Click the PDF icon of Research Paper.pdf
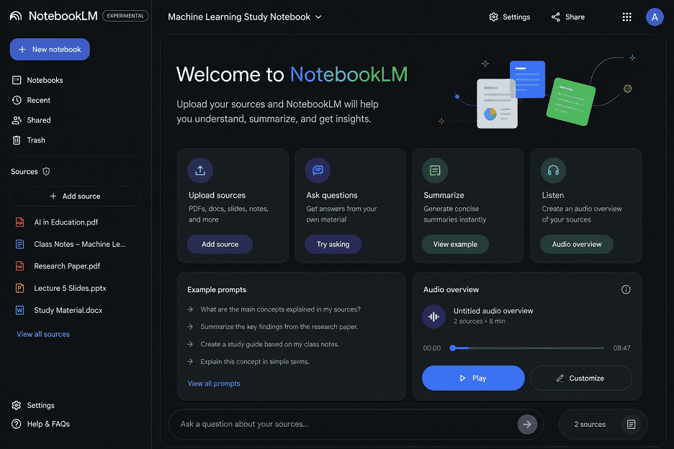This screenshot has height=449, width=674. point(19,266)
